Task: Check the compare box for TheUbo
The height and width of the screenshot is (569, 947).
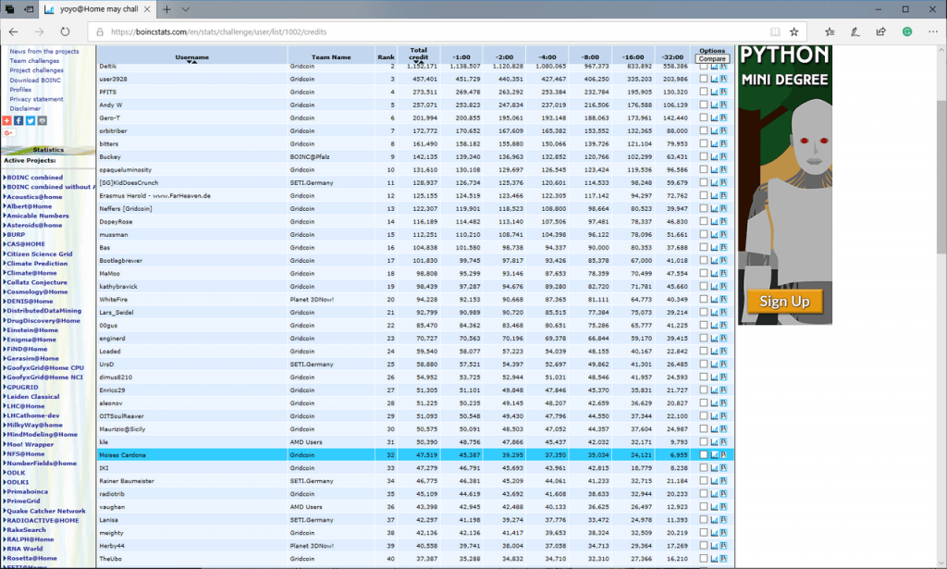Action: [x=703, y=558]
